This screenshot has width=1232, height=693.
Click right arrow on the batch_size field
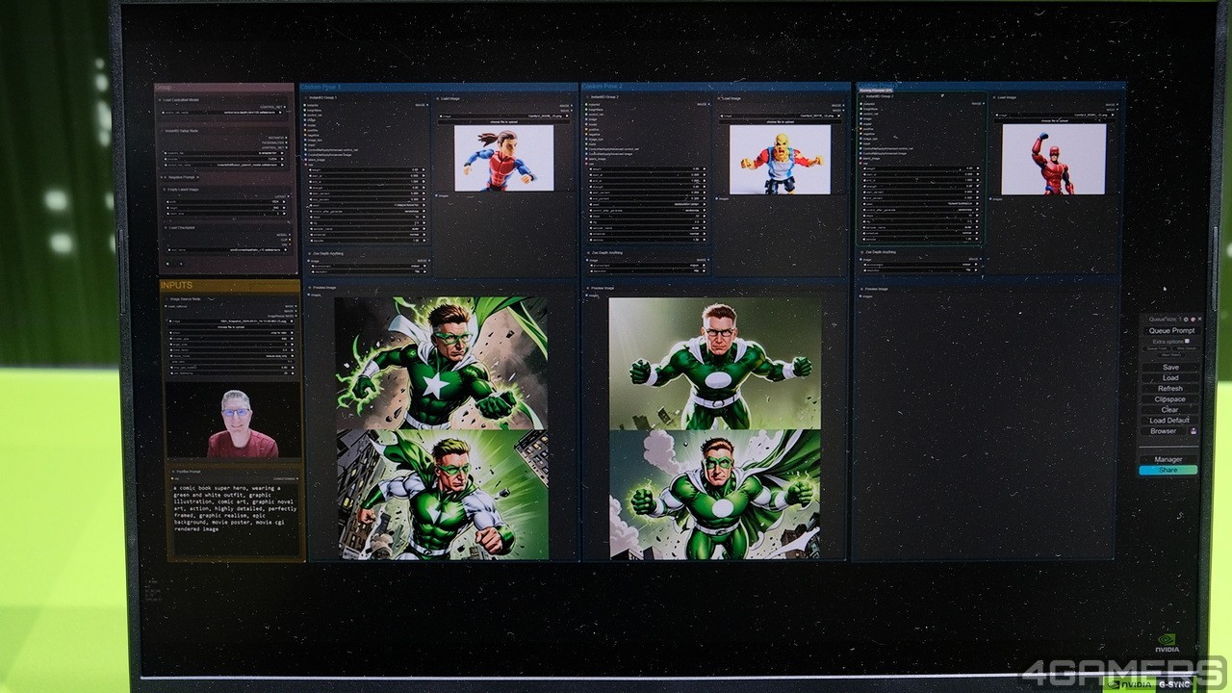tap(284, 214)
